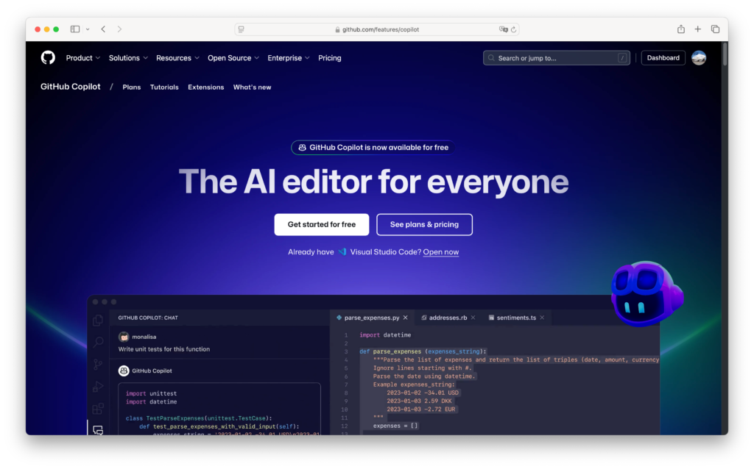Image resolution: width=754 pixels, height=469 pixels.
Task: Click the Copilot mascot head
Action: (646, 293)
